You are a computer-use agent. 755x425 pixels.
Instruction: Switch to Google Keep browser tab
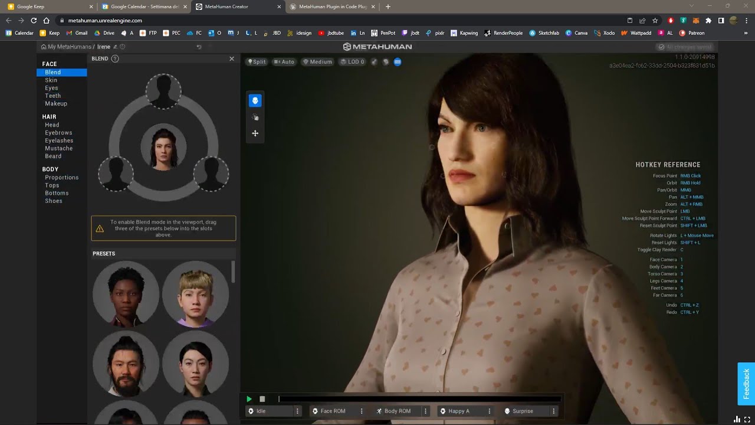pos(50,6)
